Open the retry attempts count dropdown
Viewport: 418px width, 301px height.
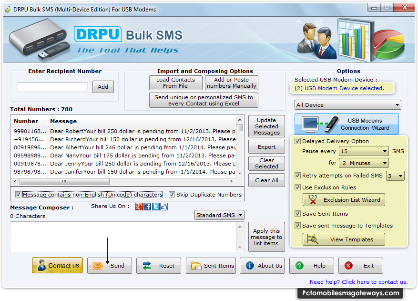coord(395,176)
